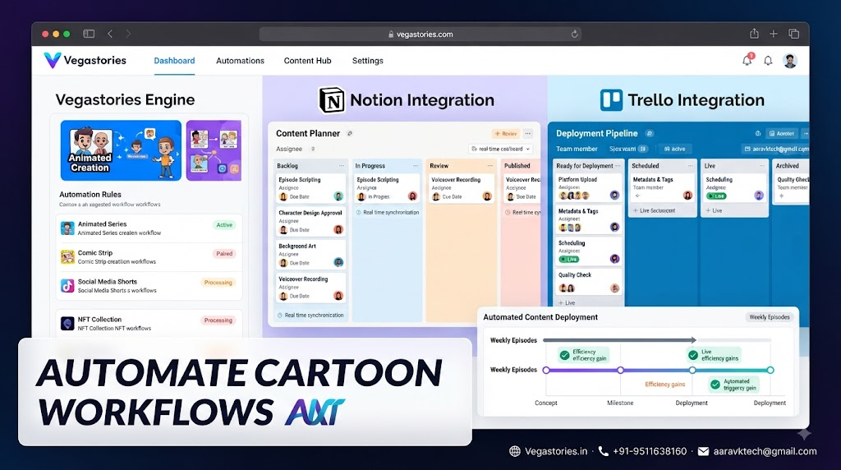Click the Live badge on Scheduling card

click(x=568, y=259)
